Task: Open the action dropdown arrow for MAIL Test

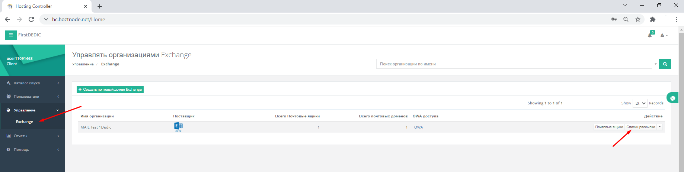Action: pyautogui.click(x=660, y=127)
